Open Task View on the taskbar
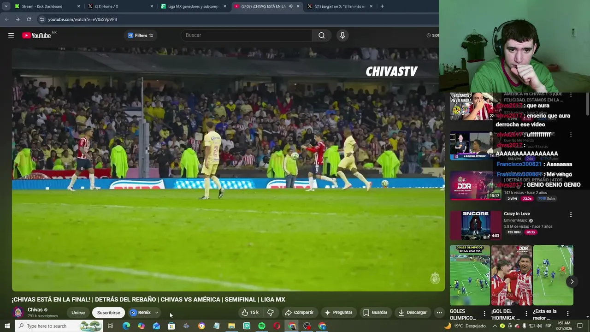Screen dimensions: 590x332 click(111, 326)
